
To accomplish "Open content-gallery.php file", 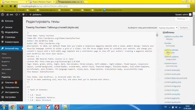I will 173,82.
